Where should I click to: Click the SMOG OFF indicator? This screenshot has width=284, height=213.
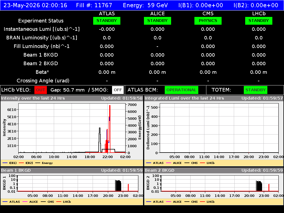coord(118,90)
